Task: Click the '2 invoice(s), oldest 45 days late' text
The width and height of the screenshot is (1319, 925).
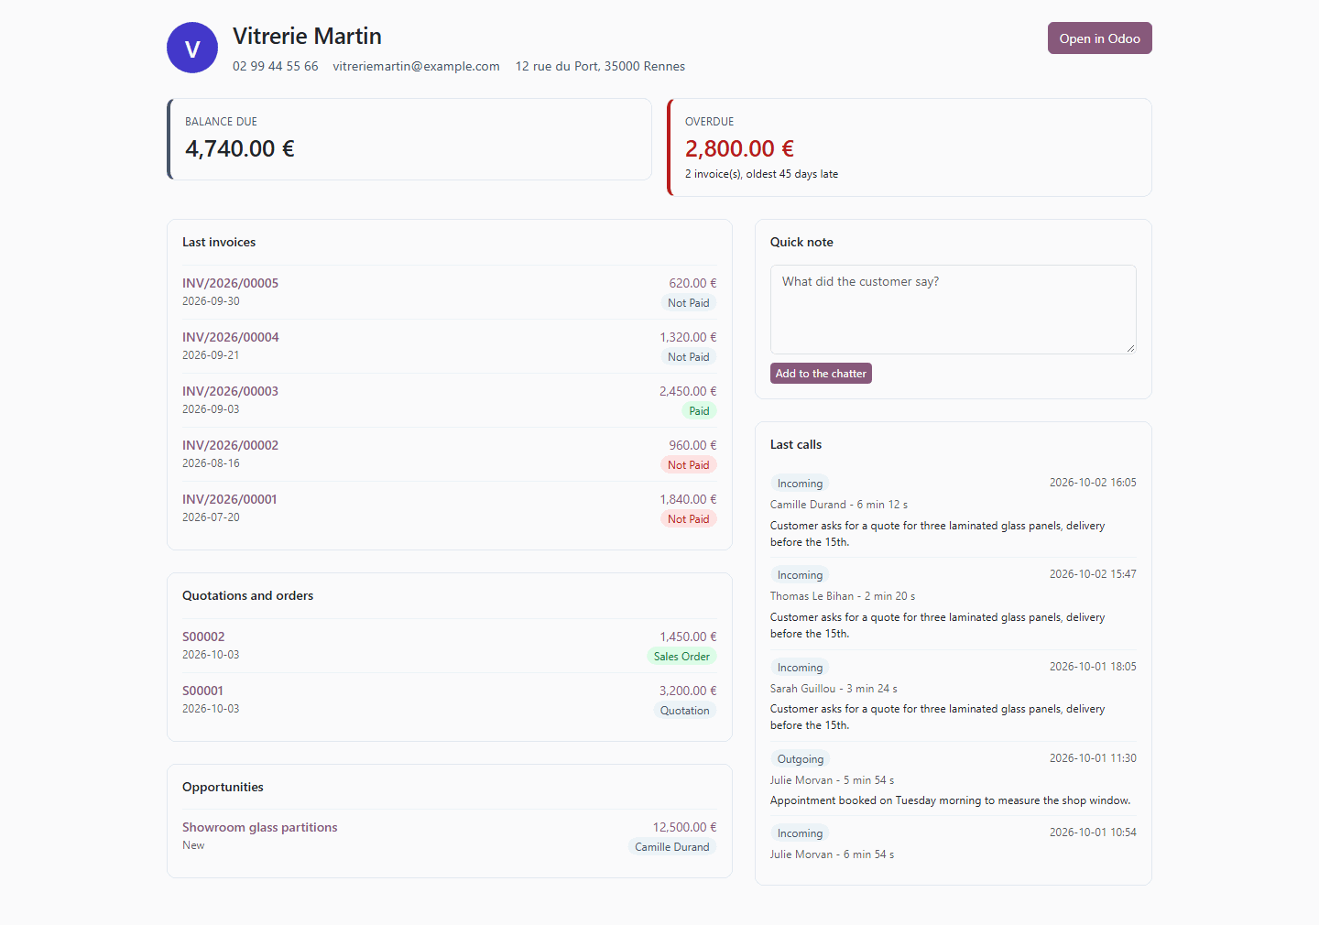Action: [x=761, y=174]
